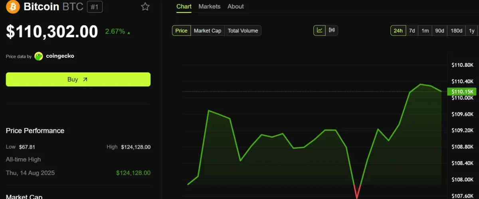Set chart range to 90d
Viewport: 479px width, 199px height.
439,31
